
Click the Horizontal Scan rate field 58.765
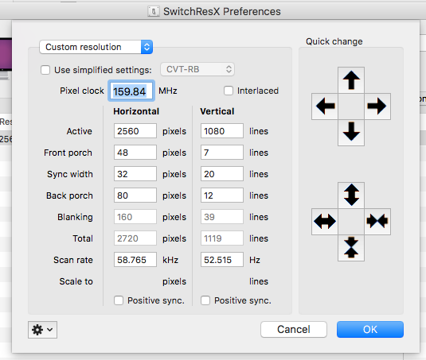click(135, 260)
